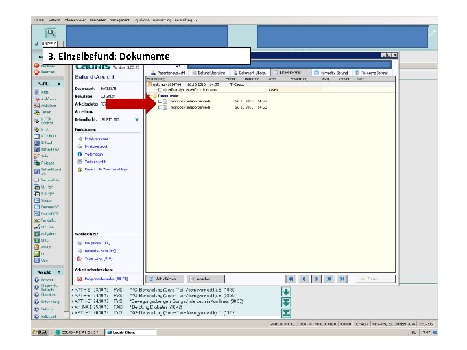Click the Windows Start button

tap(40, 332)
